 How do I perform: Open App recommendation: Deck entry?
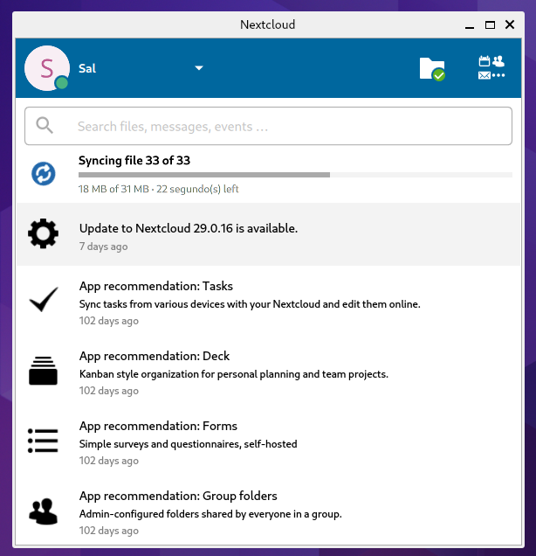click(268, 372)
